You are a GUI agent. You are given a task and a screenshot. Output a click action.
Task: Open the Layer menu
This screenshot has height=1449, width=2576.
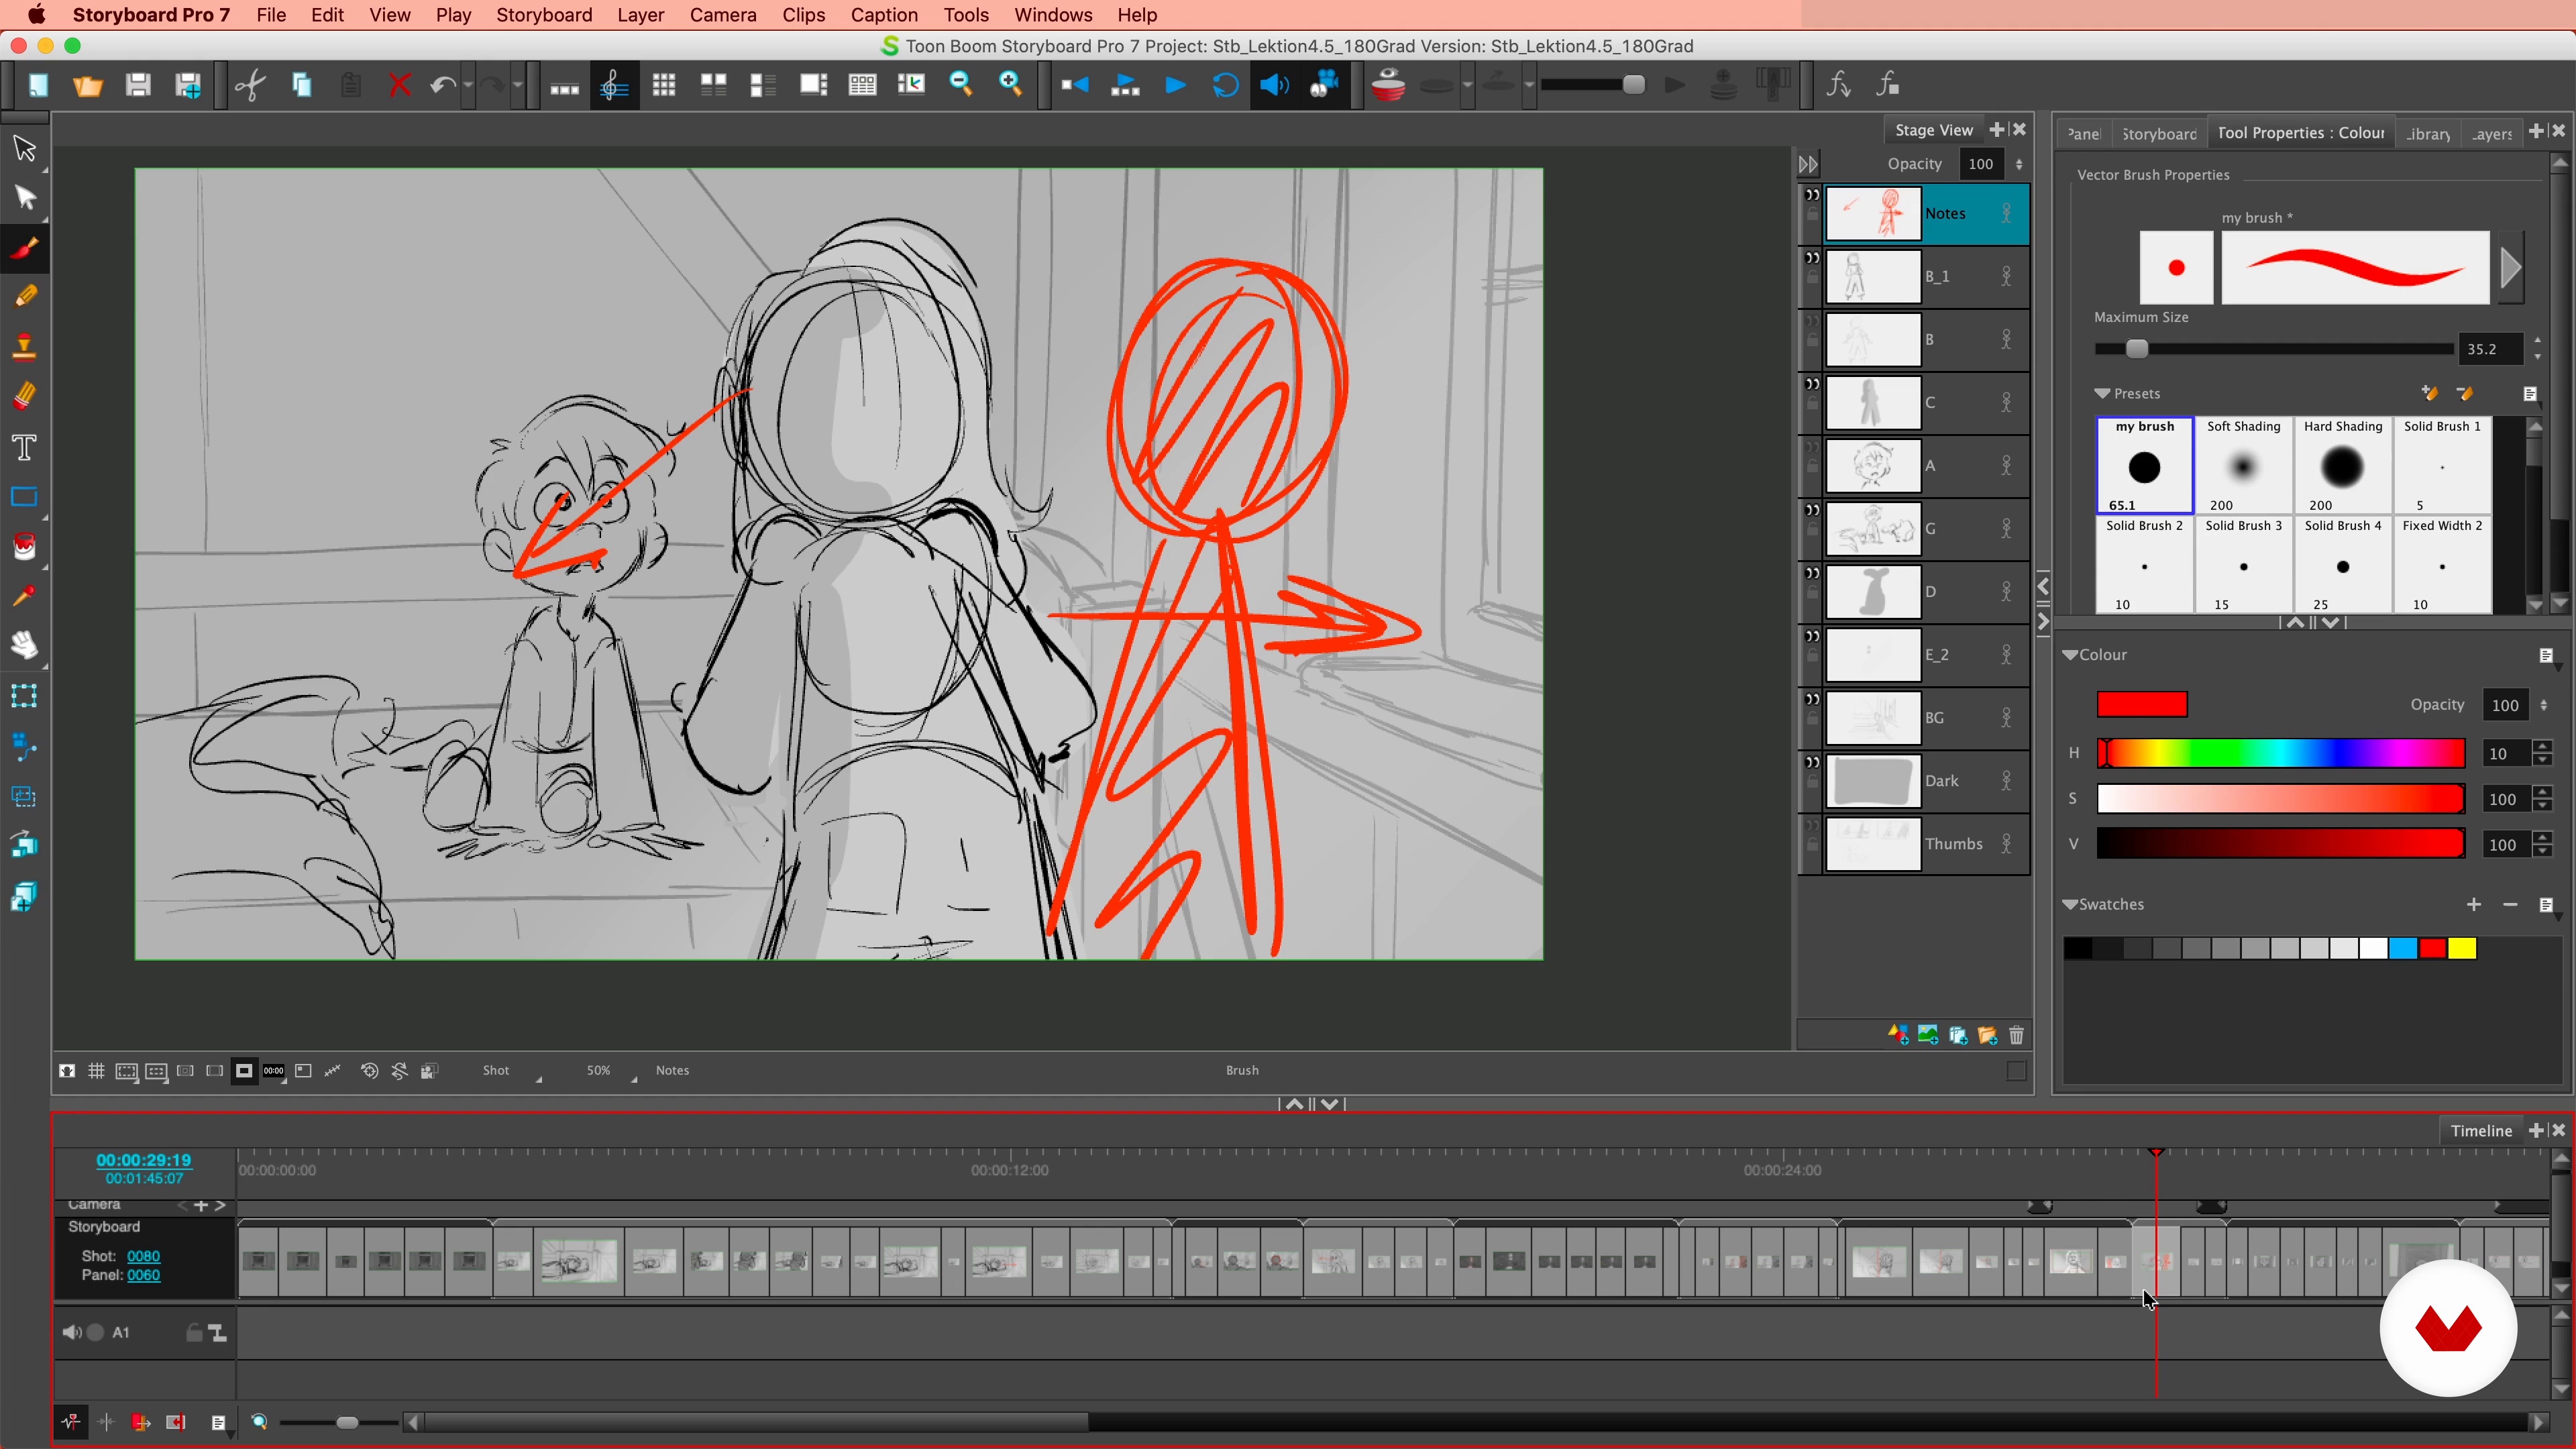click(640, 15)
